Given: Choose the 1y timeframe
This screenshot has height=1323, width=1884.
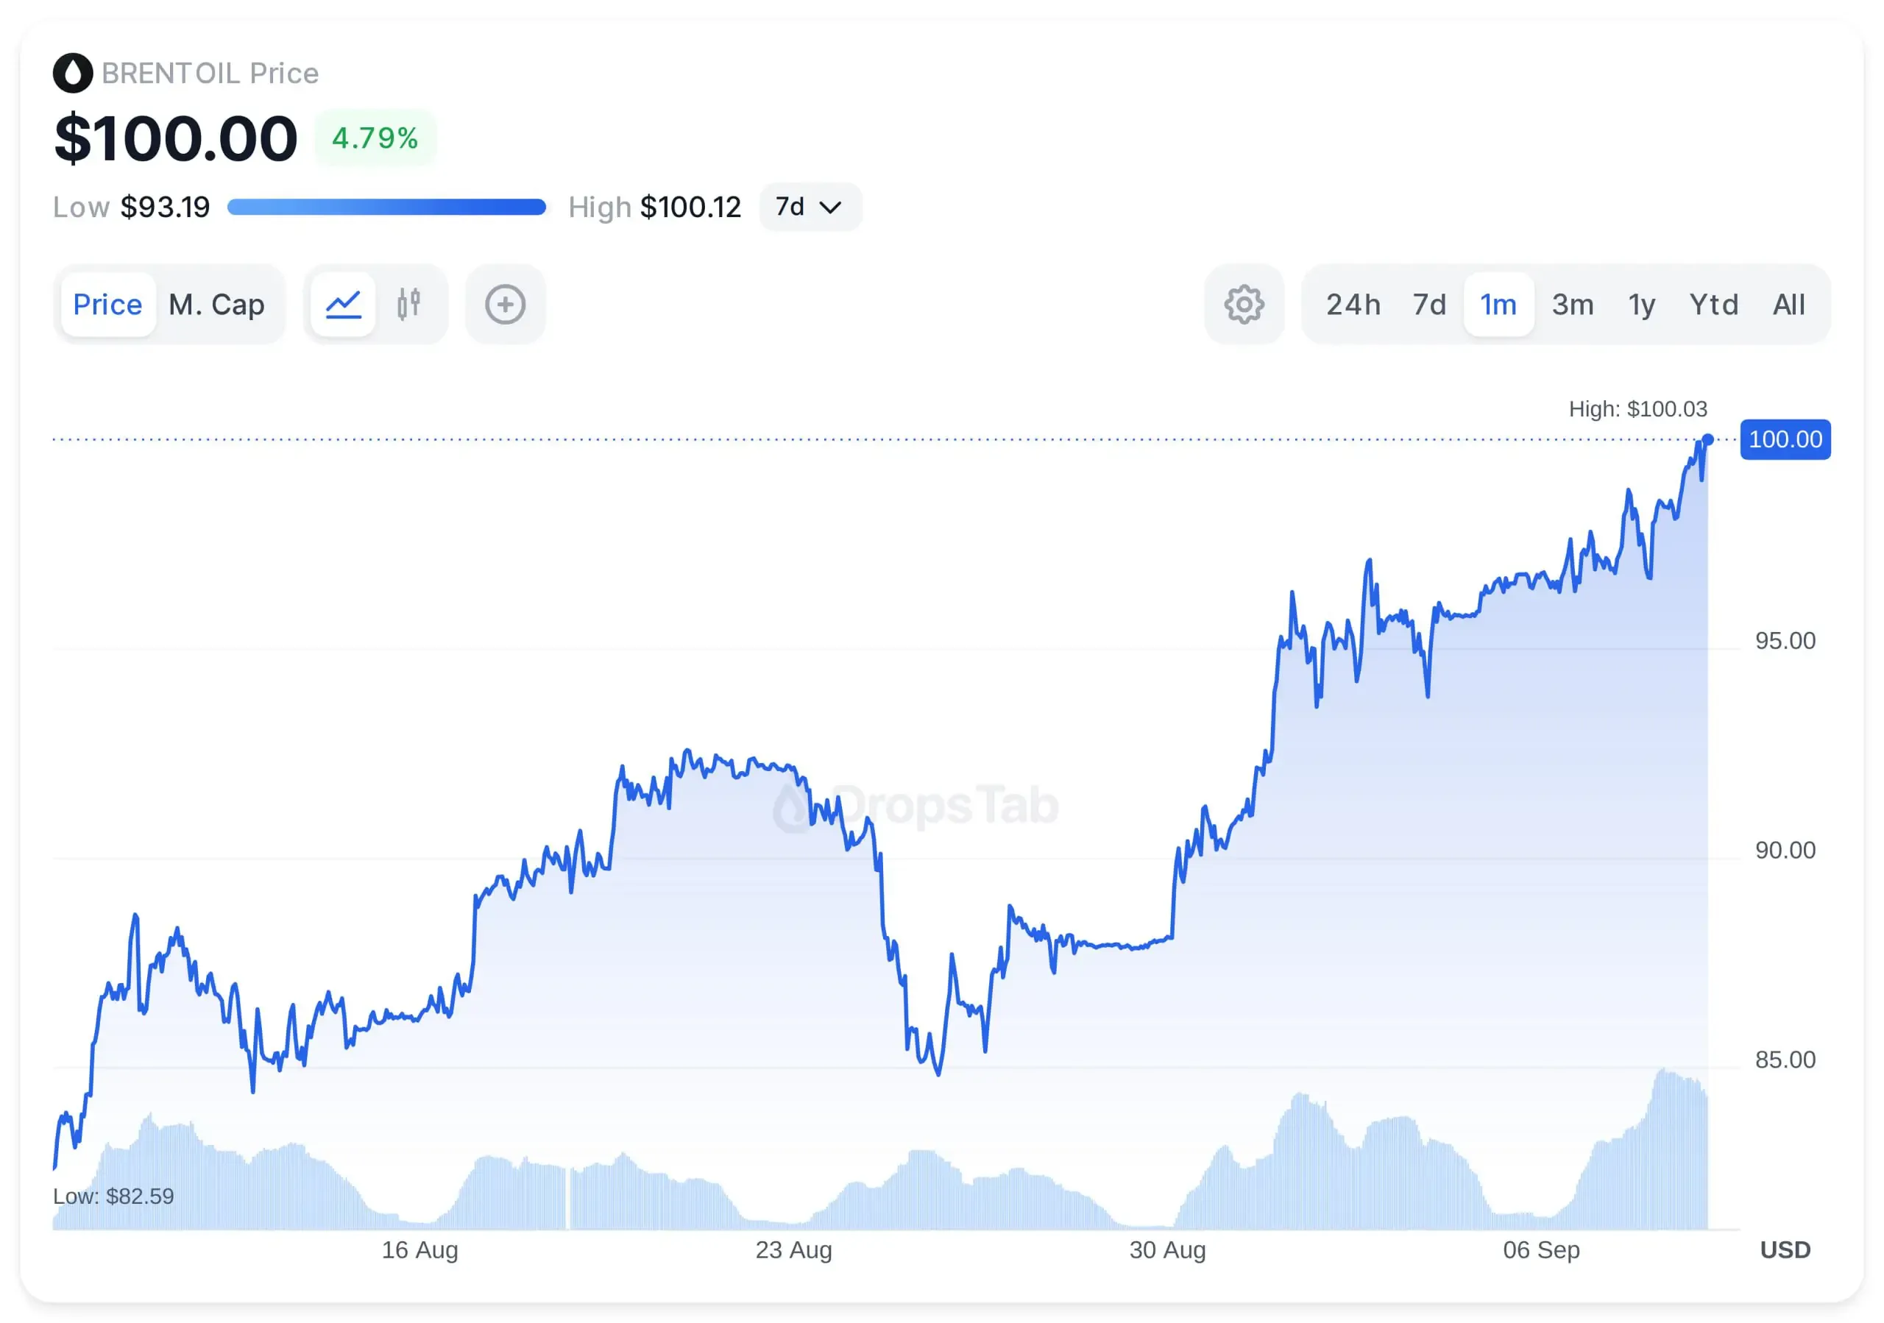Looking at the screenshot, I should click(x=1642, y=305).
